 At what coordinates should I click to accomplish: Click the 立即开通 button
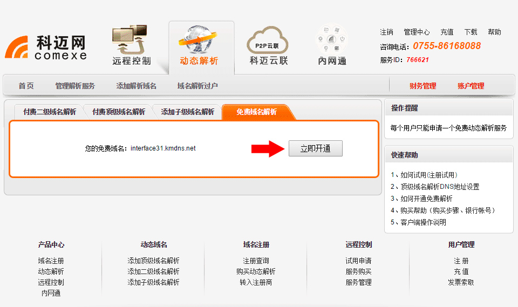click(316, 148)
